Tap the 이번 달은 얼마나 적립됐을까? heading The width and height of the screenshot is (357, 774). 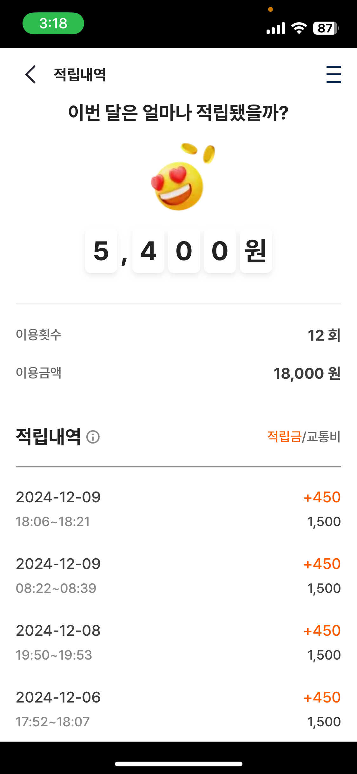click(178, 113)
